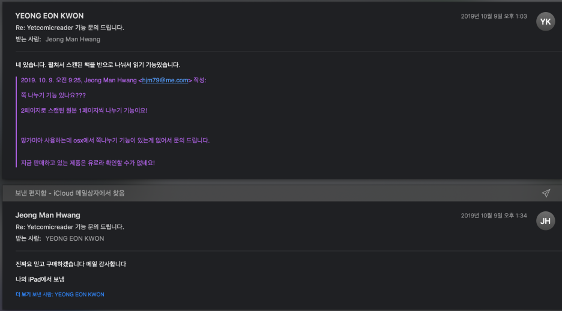Screen dimensions: 562x311
Task: Click the quoted line starting 지금 판매하고 있는
Action: point(88,163)
